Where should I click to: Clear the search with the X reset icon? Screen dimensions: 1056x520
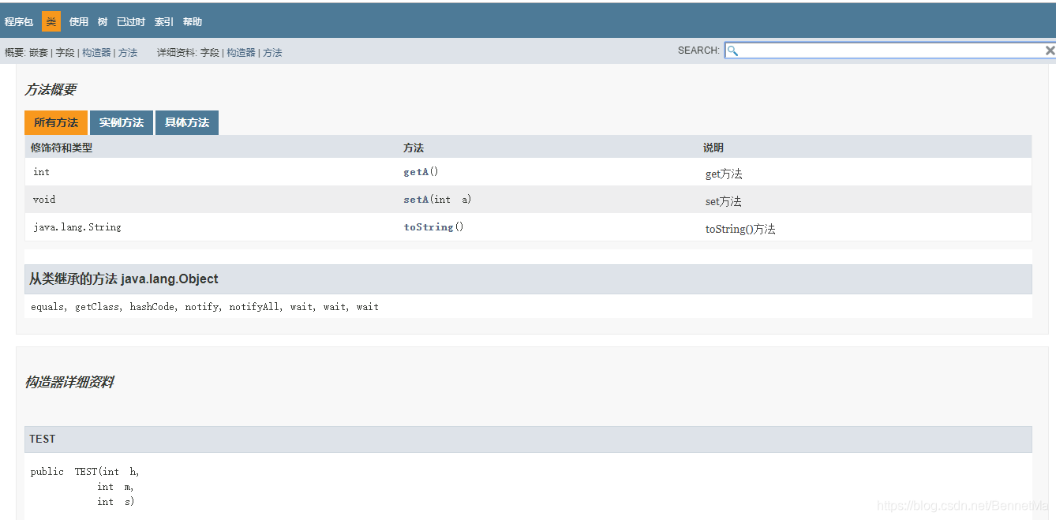1050,51
